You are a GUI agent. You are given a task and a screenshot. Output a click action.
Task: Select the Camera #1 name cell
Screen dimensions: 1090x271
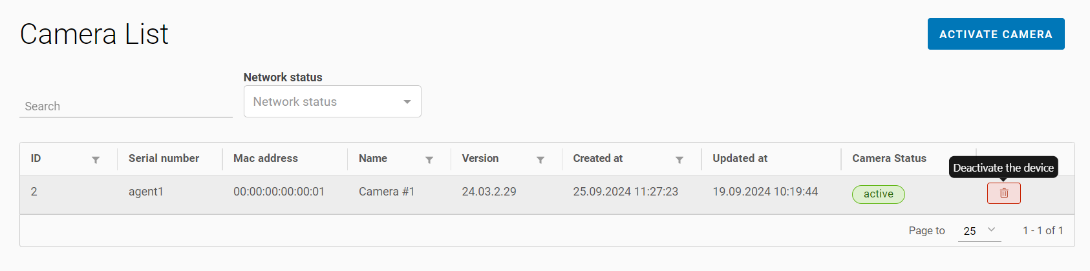(x=387, y=192)
